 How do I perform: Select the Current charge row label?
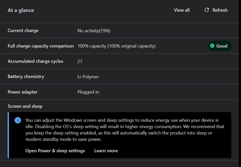[23, 31]
